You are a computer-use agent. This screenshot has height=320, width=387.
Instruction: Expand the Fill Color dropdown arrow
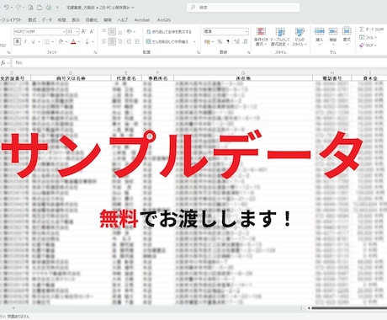coord(66,42)
